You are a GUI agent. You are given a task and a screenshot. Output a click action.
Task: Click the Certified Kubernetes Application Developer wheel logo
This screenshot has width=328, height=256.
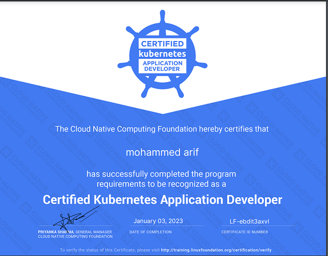[x=162, y=54]
